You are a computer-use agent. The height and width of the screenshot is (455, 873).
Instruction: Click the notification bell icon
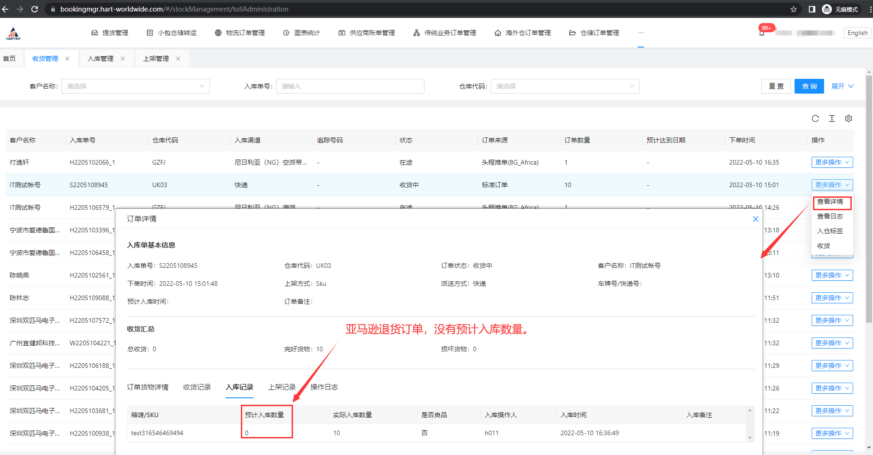click(x=762, y=33)
